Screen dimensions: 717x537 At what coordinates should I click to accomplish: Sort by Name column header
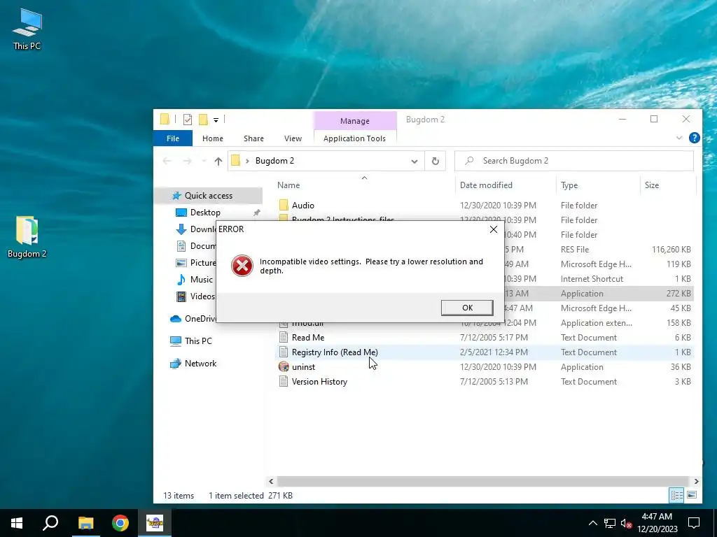[x=288, y=185]
